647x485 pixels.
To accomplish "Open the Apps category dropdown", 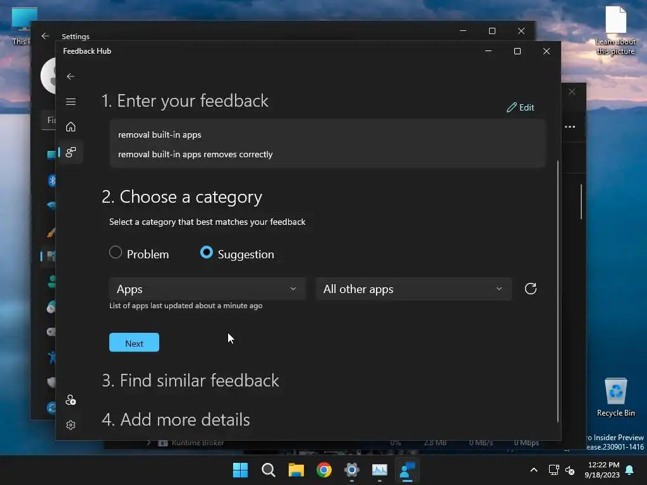I will [207, 289].
